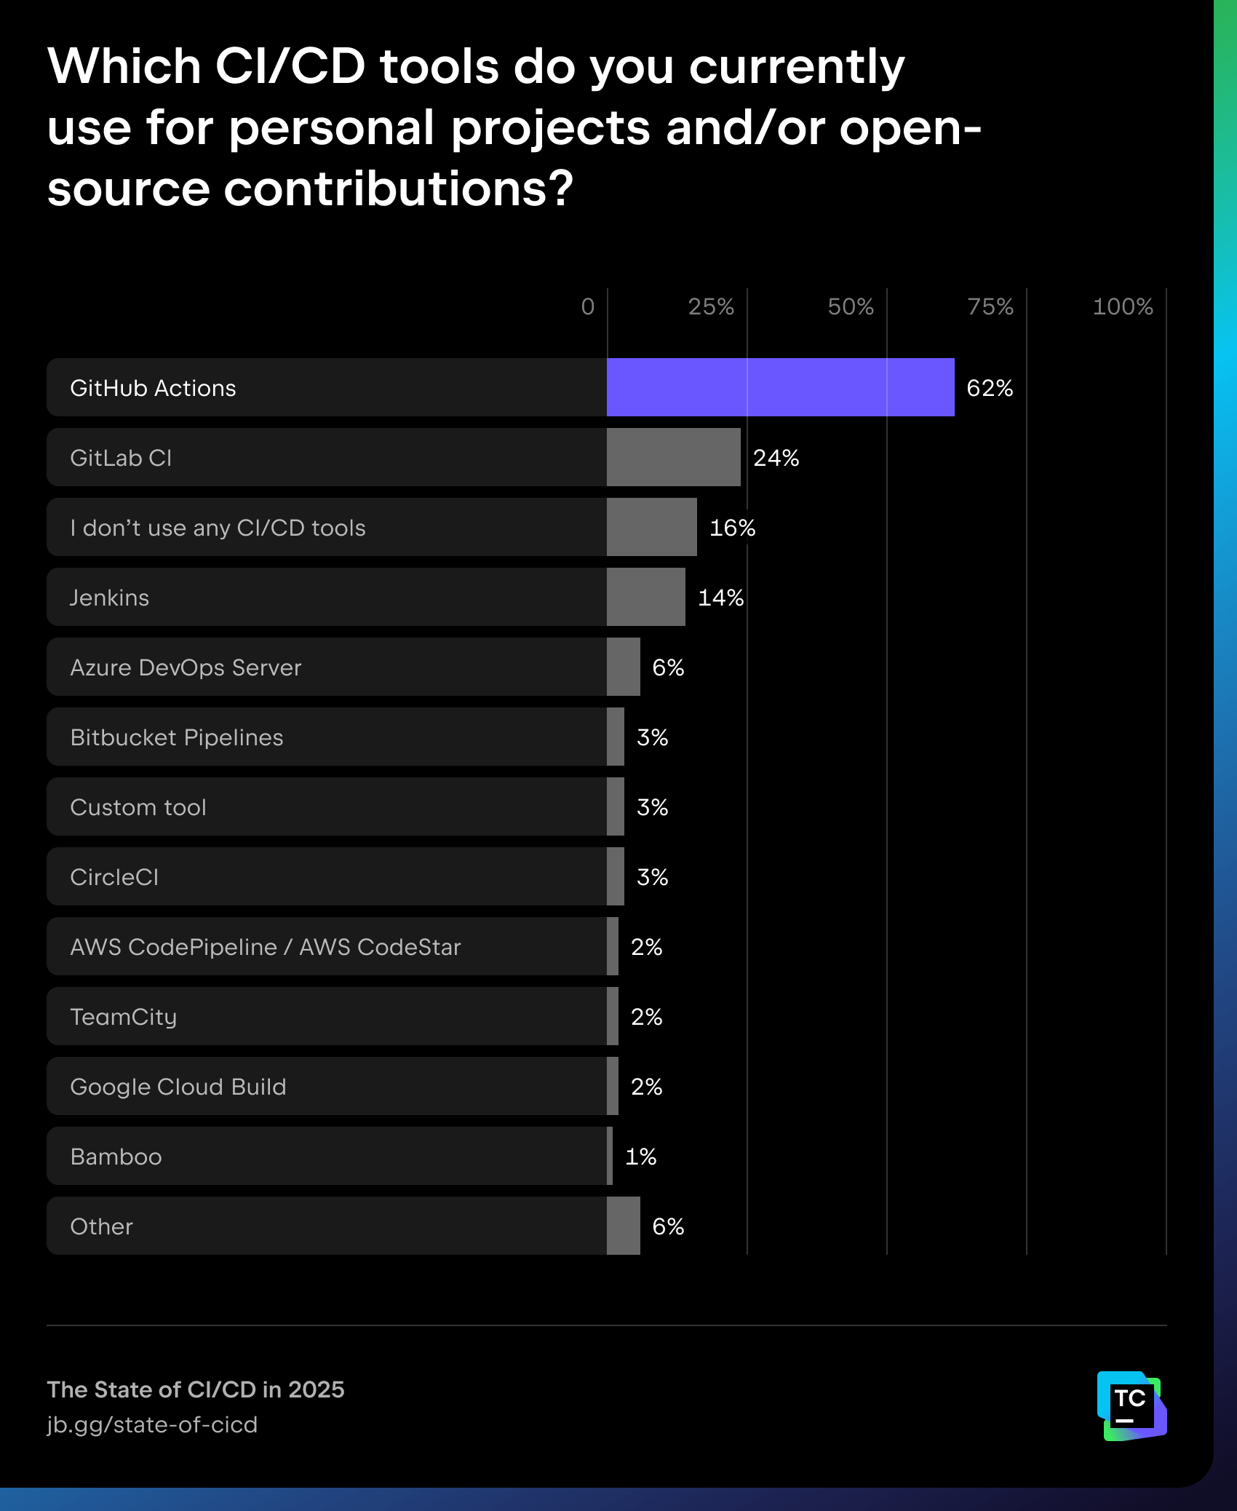Image resolution: width=1237 pixels, height=1511 pixels.
Task: Click the TeamCity TC logo icon
Action: click(1131, 1405)
